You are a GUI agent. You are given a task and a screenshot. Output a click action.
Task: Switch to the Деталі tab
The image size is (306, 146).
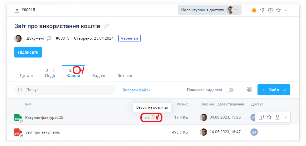click(26, 76)
